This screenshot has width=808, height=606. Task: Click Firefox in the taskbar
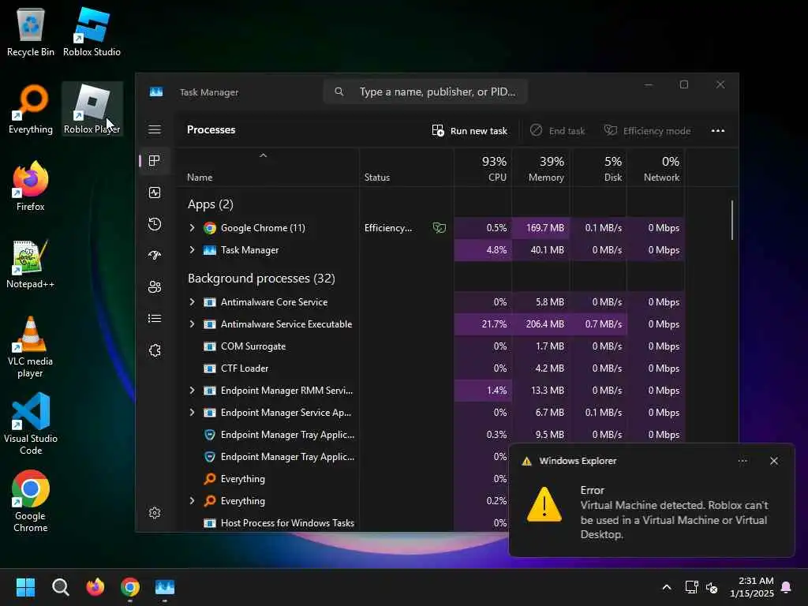(95, 587)
